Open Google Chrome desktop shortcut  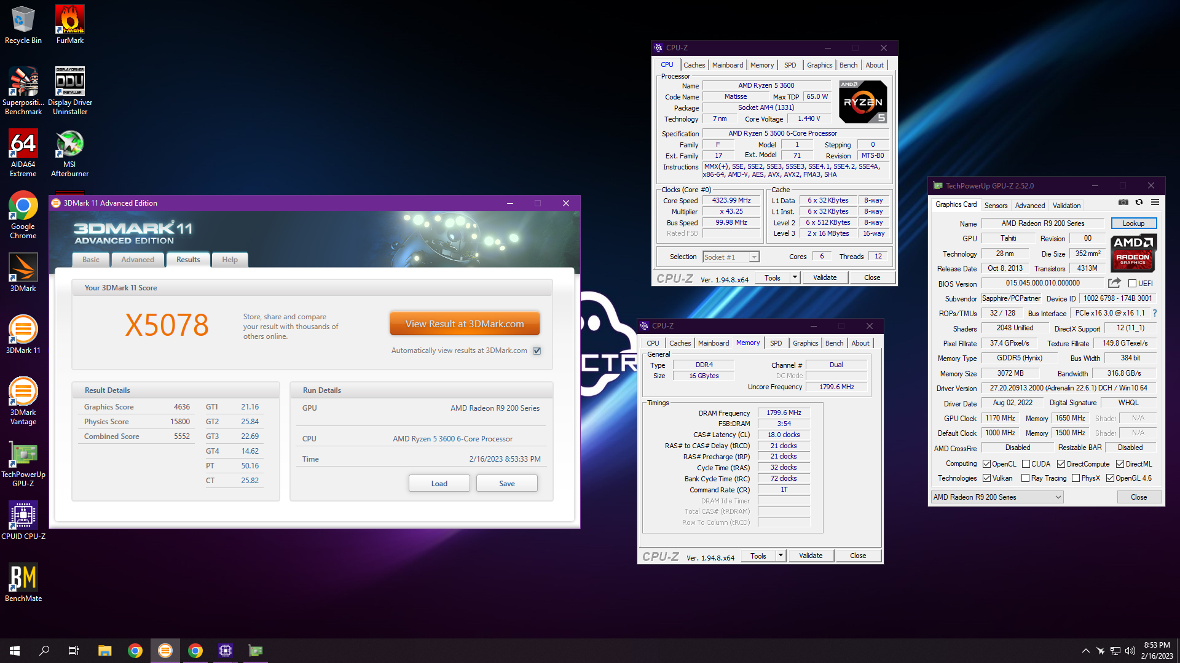[23, 215]
